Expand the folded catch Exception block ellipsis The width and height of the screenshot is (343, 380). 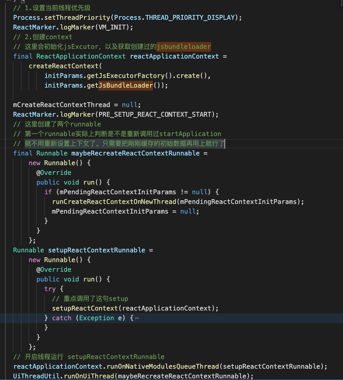tap(136, 318)
